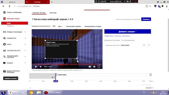Click the Локализация и субтитры translate icon
The height and width of the screenshot is (95, 169).
tap(4, 57)
